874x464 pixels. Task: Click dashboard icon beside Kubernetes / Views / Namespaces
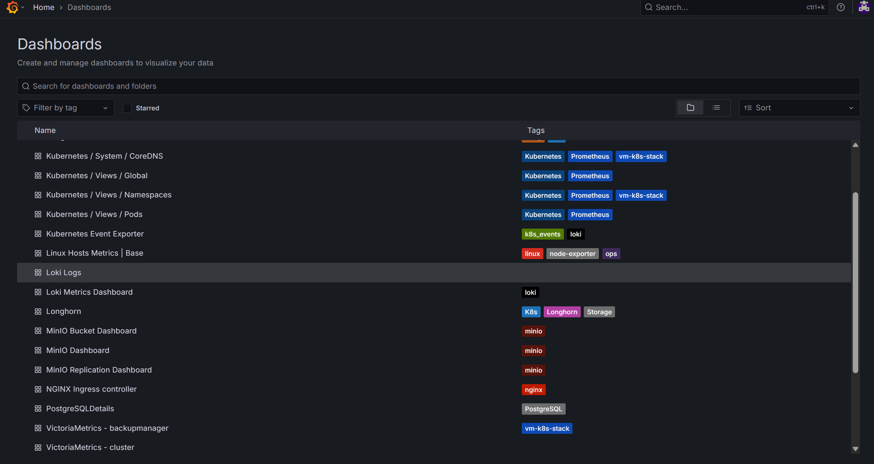click(38, 195)
